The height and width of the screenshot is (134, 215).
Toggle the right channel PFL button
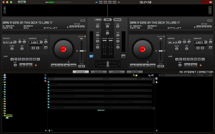pyautogui.click(x=123, y=56)
